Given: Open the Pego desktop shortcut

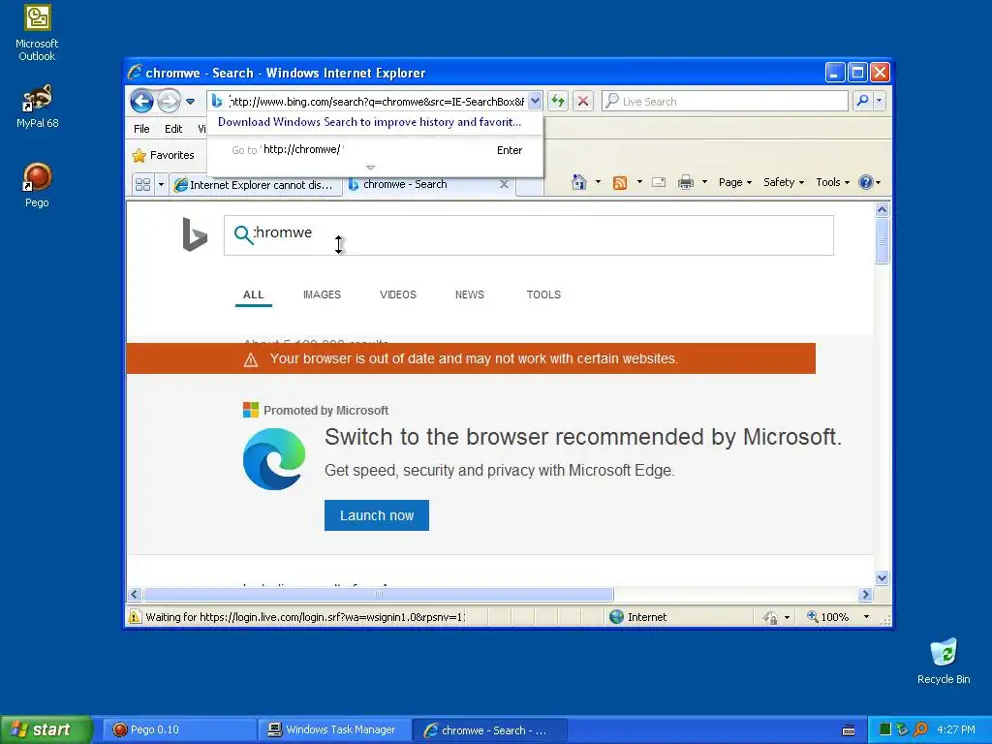Looking at the screenshot, I should point(37,185).
